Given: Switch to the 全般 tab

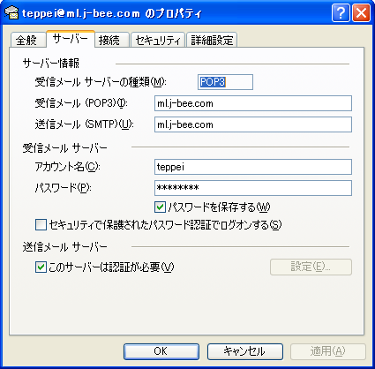Looking at the screenshot, I should pos(28,40).
